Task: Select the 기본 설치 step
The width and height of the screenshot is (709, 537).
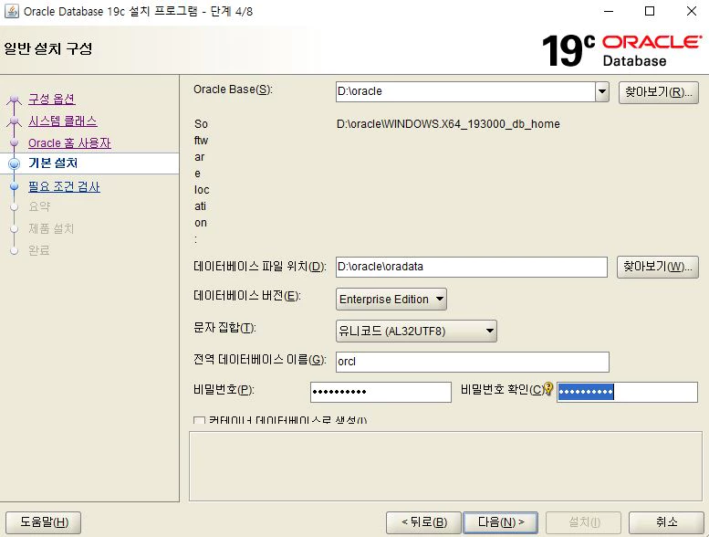Action: click(53, 163)
